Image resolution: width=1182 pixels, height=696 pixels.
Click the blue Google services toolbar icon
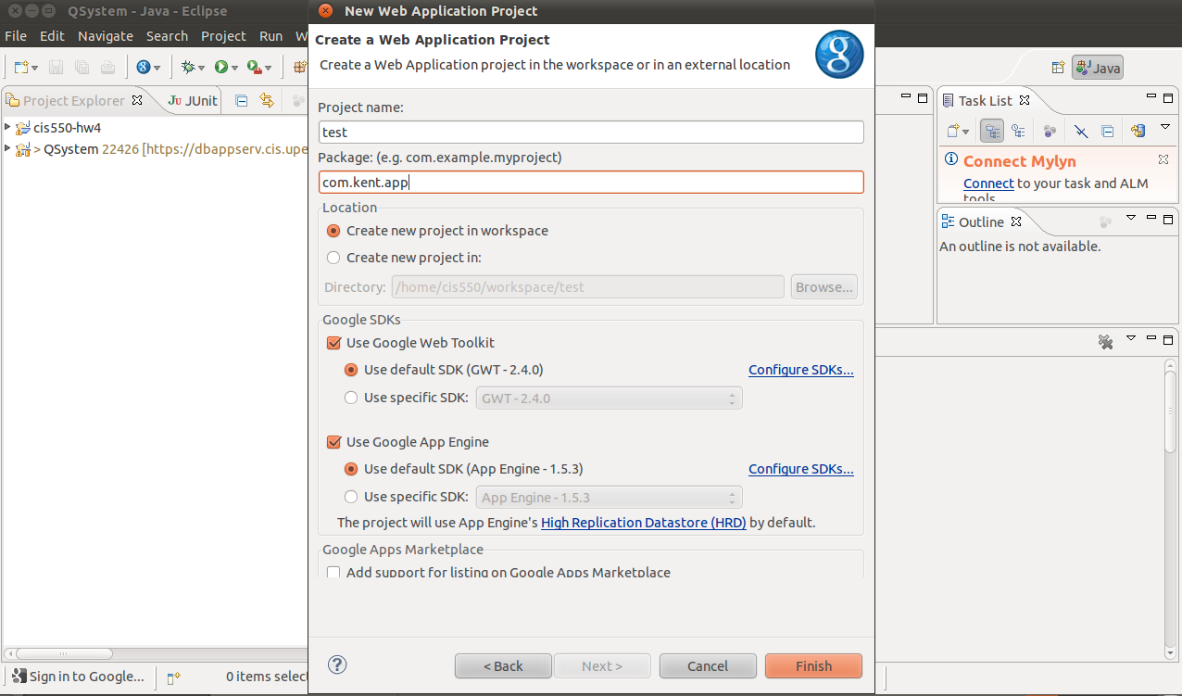click(x=143, y=67)
